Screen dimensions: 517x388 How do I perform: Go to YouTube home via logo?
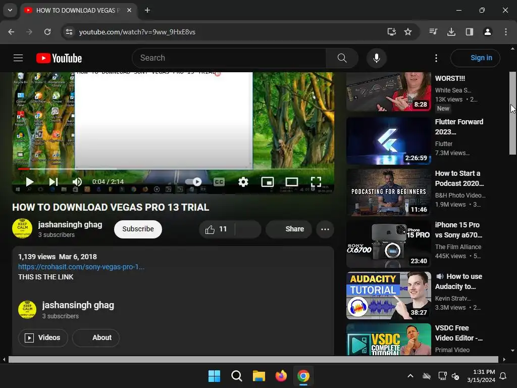click(59, 58)
